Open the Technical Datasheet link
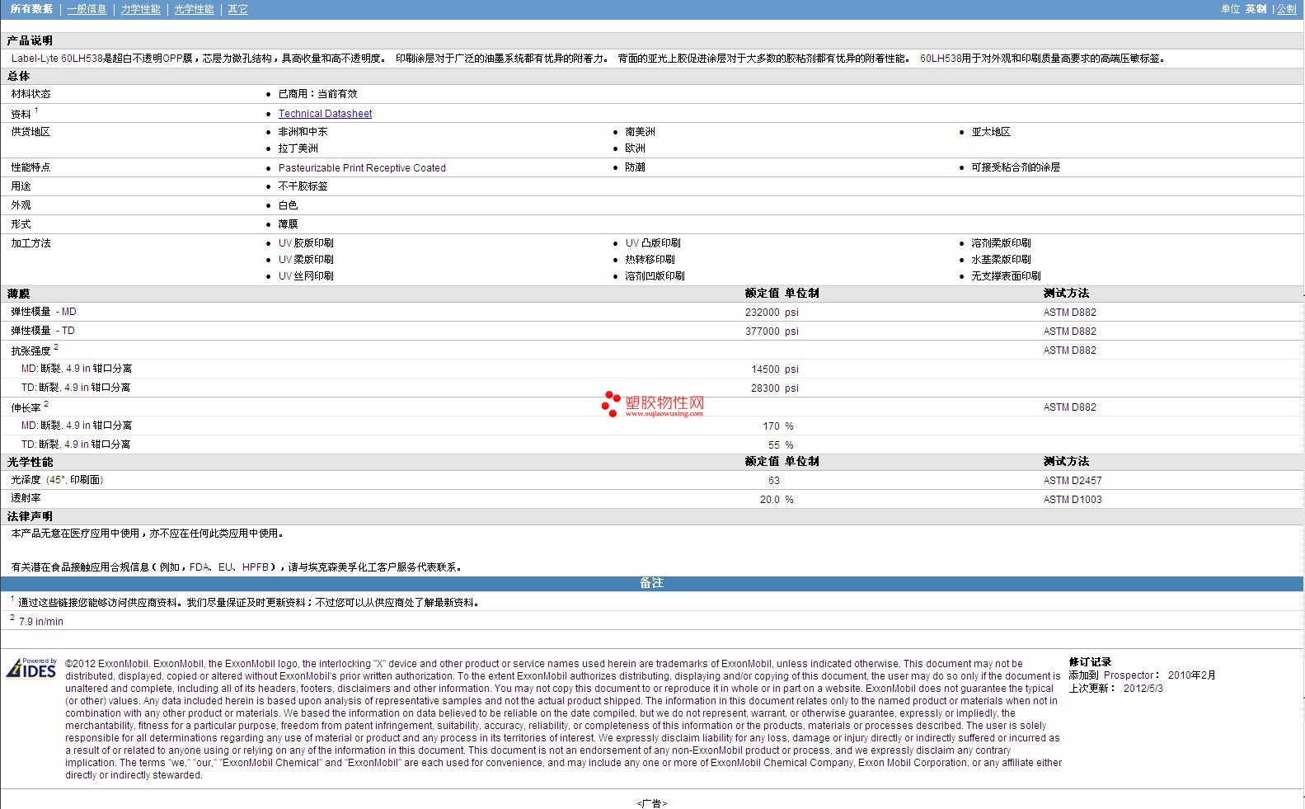 click(x=325, y=114)
